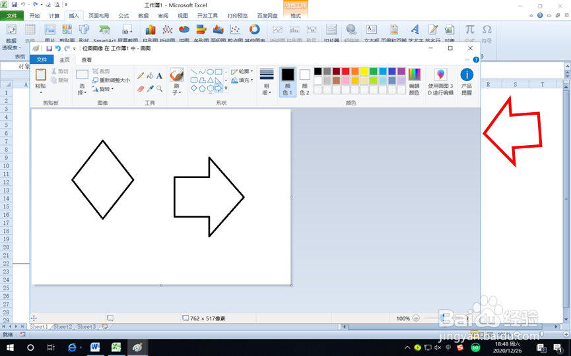The image size is (571, 356).
Task: Click the zoom out minus button in Paint
Action: coord(417,318)
